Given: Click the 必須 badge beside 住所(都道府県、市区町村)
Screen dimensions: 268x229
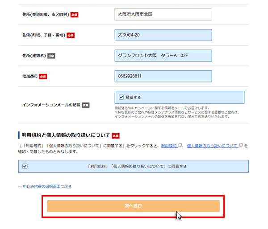Looking at the screenshot, I should (x=75, y=15).
